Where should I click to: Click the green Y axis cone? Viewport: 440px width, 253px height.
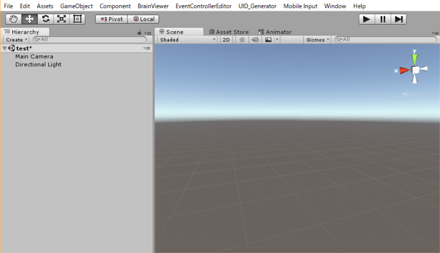click(414, 59)
